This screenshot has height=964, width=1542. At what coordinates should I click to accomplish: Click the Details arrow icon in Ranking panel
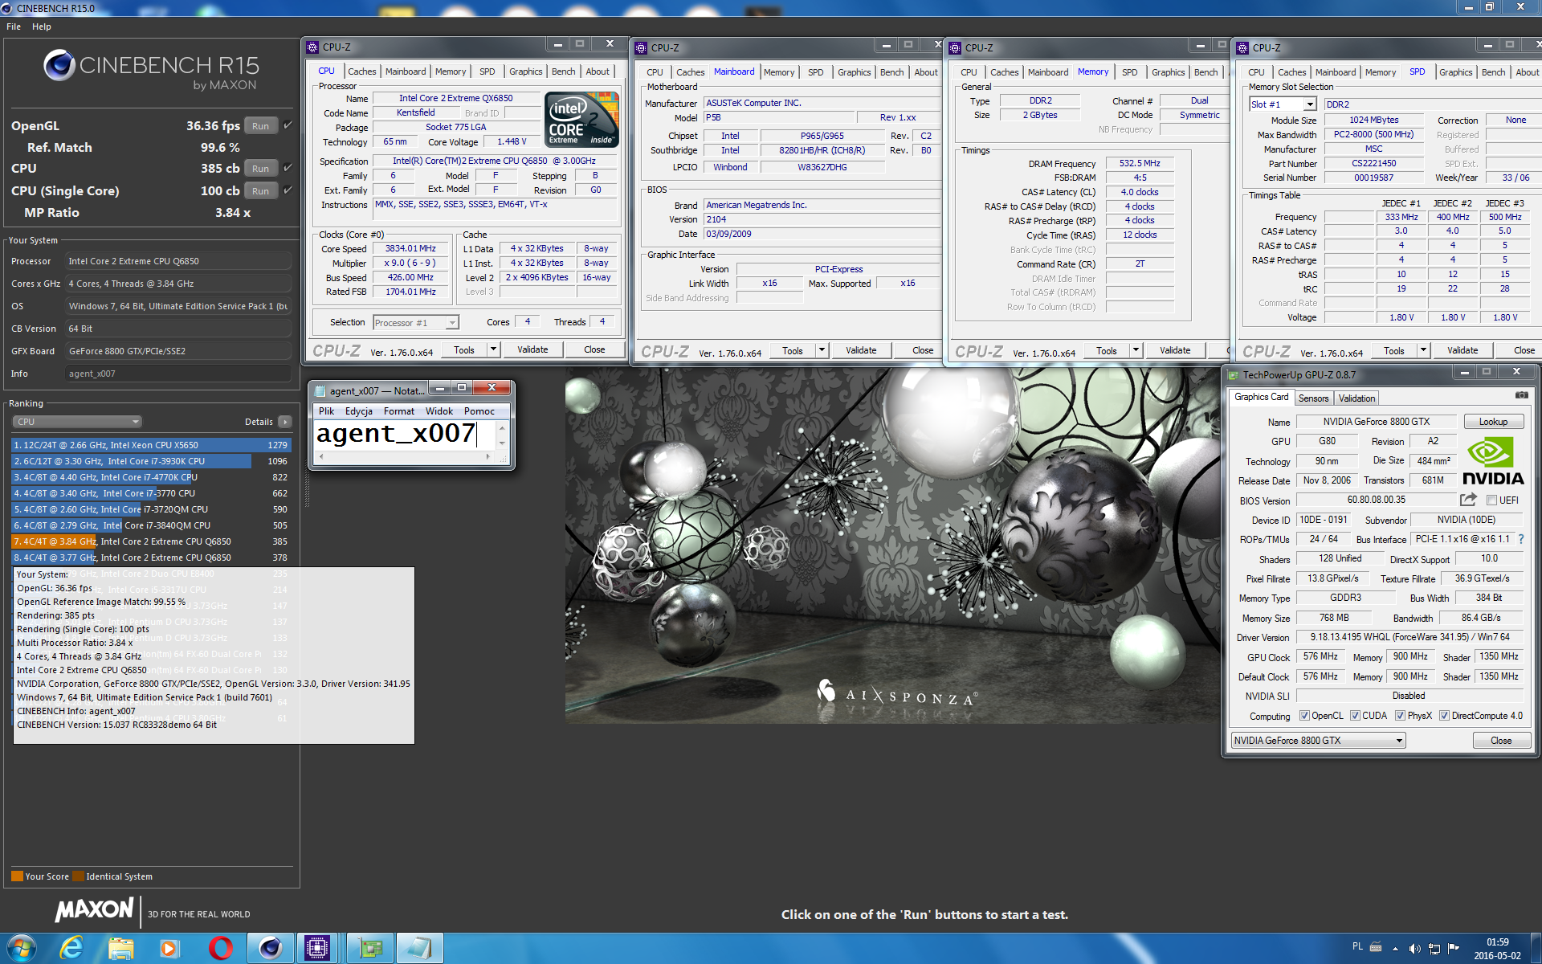click(284, 422)
